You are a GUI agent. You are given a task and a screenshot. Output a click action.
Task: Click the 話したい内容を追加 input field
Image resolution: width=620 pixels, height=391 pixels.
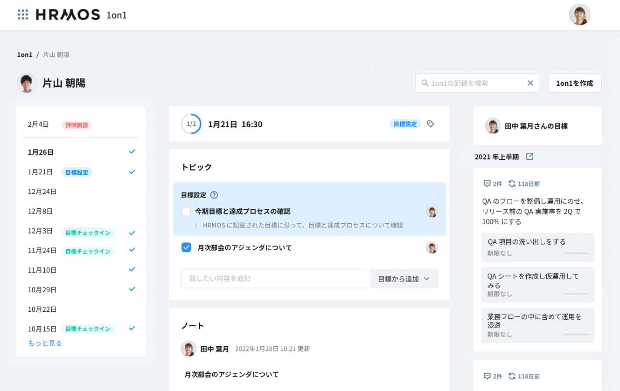[x=273, y=279]
